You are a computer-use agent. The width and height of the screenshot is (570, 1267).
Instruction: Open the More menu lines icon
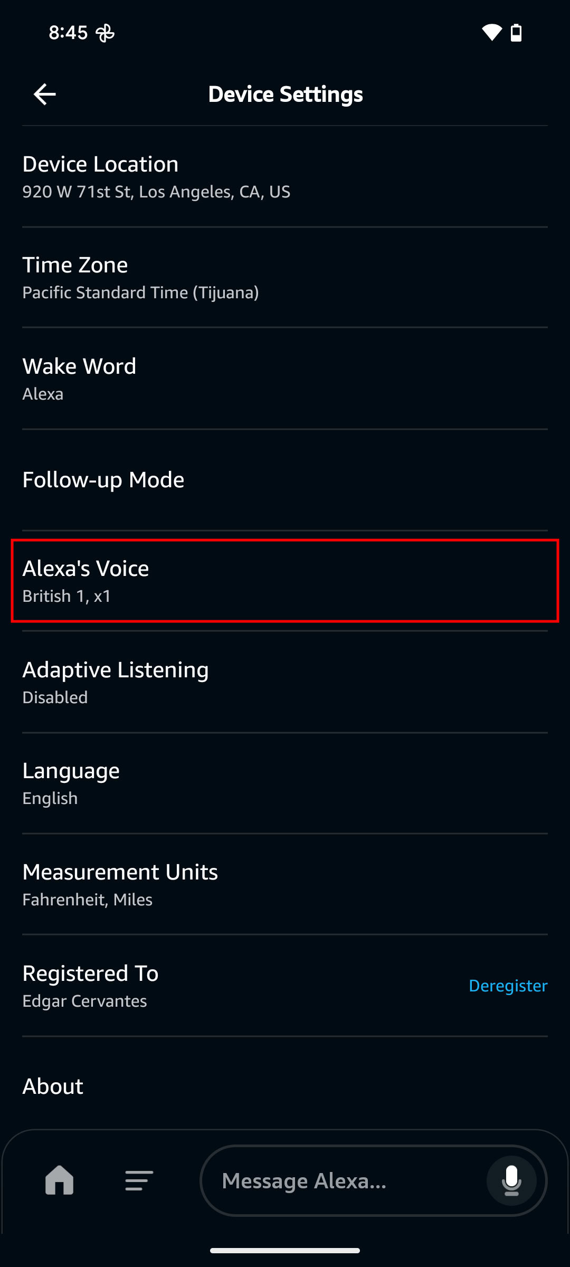tap(139, 1180)
